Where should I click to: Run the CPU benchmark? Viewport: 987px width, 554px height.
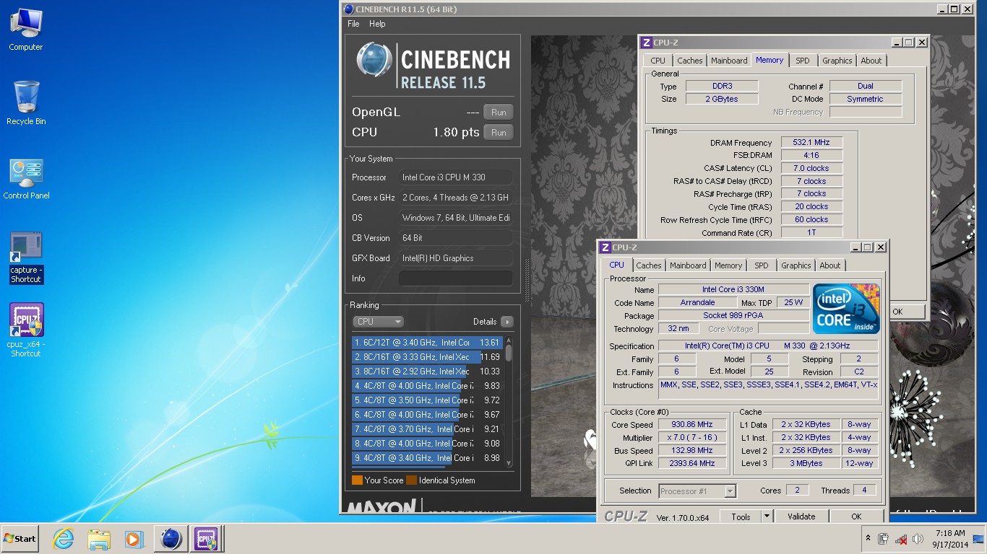499,133
